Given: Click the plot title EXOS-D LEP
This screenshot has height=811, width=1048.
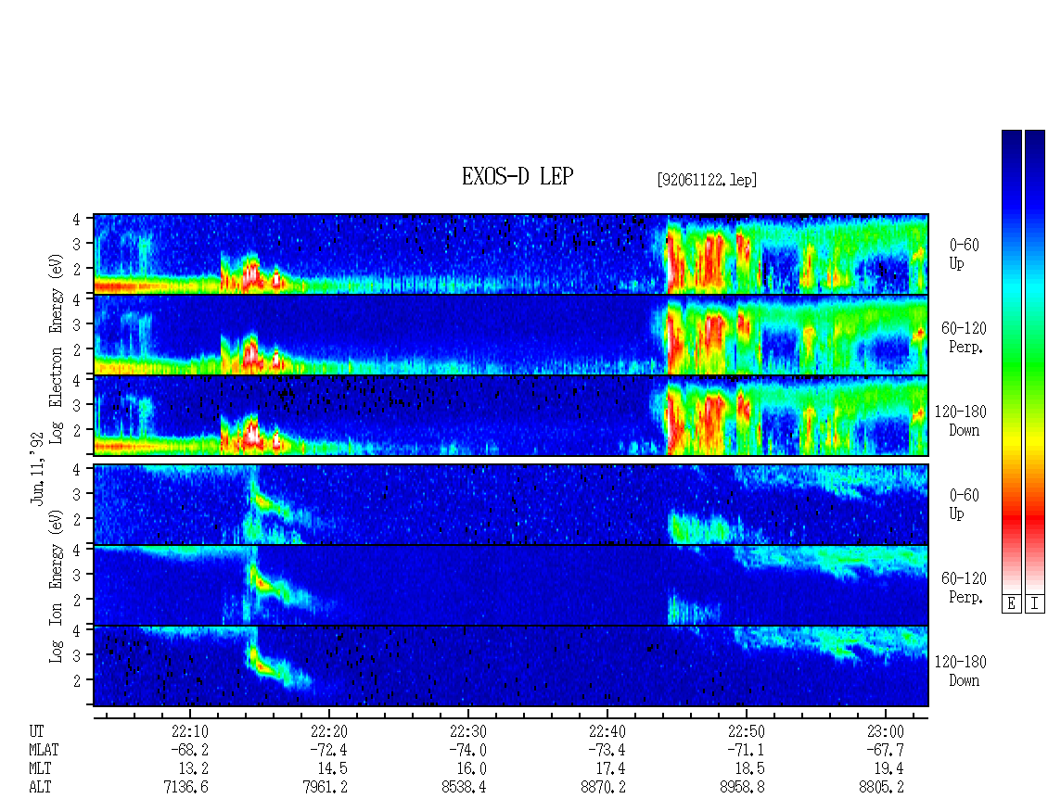Looking at the screenshot, I should pyautogui.click(x=518, y=176).
